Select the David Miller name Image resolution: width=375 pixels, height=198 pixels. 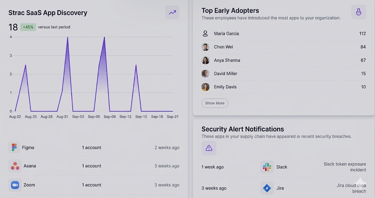pos(226,74)
